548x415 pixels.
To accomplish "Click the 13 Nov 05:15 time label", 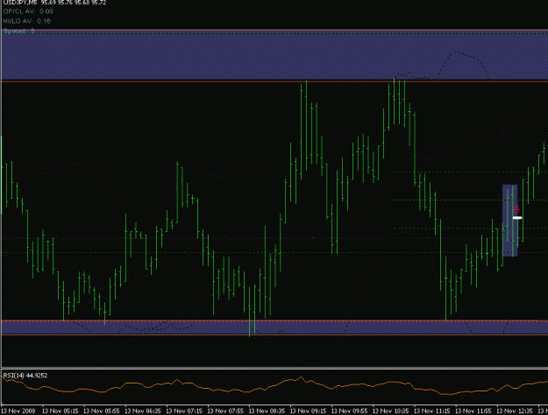I will [60, 411].
